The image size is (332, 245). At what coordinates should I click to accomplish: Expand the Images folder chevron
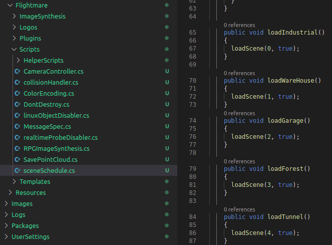click(x=6, y=204)
